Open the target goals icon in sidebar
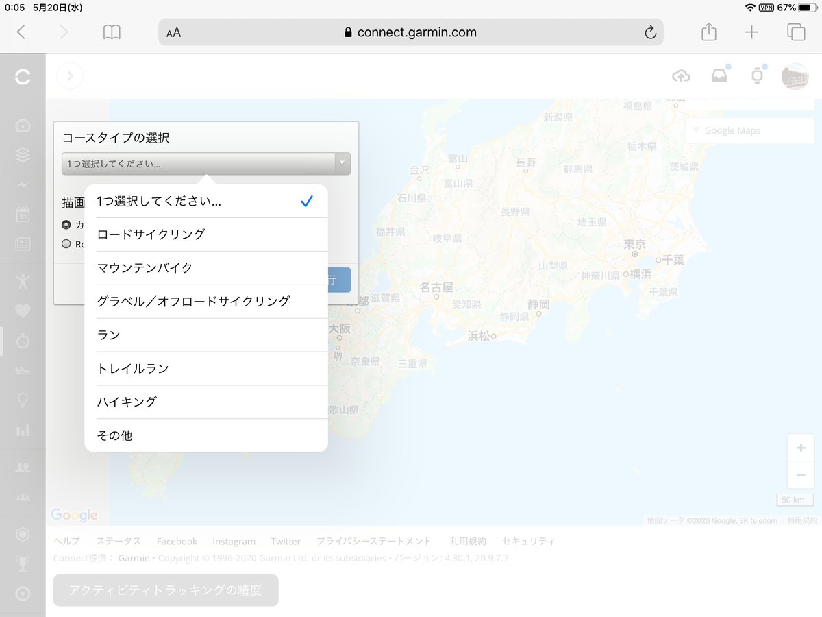Image resolution: width=822 pixels, height=617 pixels. (23, 593)
